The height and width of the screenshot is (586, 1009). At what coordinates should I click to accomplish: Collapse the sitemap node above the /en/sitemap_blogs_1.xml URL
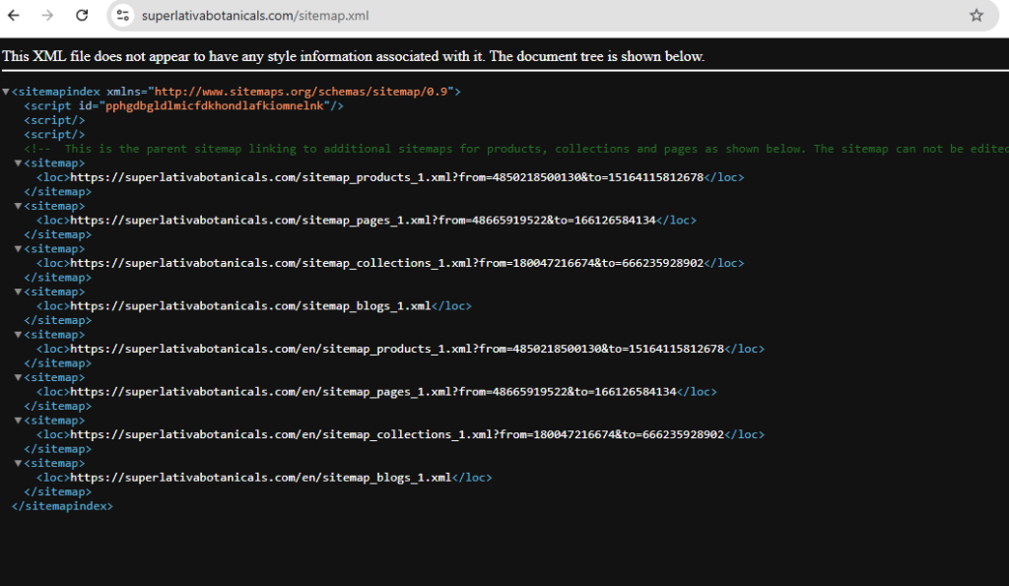click(x=19, y=464)
